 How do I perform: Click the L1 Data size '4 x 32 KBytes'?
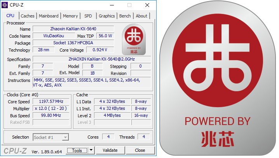click(112, 101)
